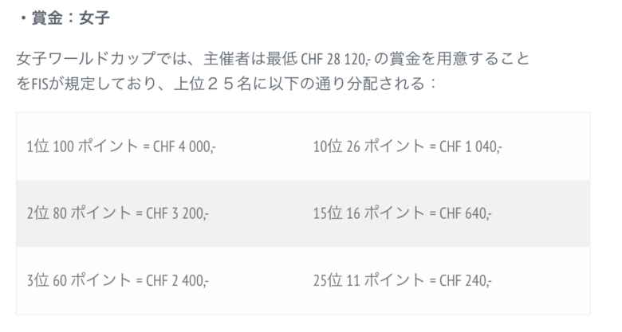This screenshot has height=332, width=622.
Task: Click the 以下の通り分配される text
Action: [x=360, y=83]
